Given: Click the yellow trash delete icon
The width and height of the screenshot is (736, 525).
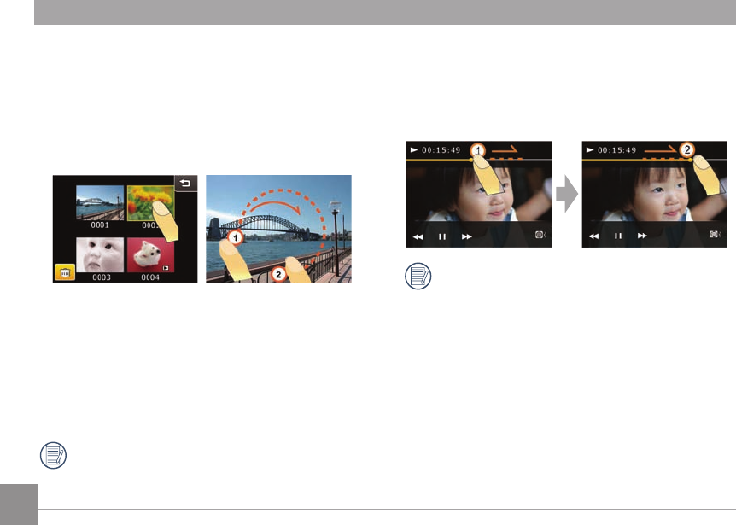Looking at the screenshot, I should click(x=65, y=272).
